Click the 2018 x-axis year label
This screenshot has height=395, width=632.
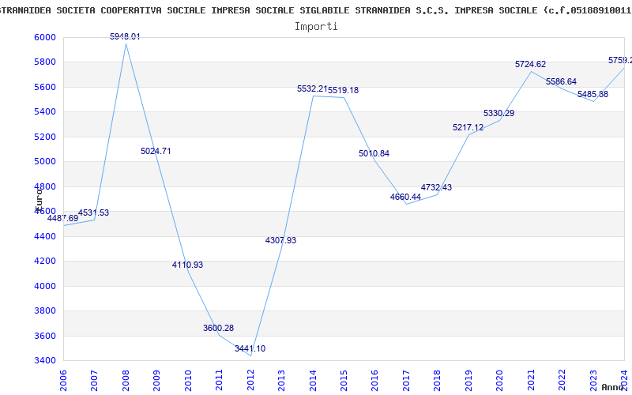coord(438,381)
